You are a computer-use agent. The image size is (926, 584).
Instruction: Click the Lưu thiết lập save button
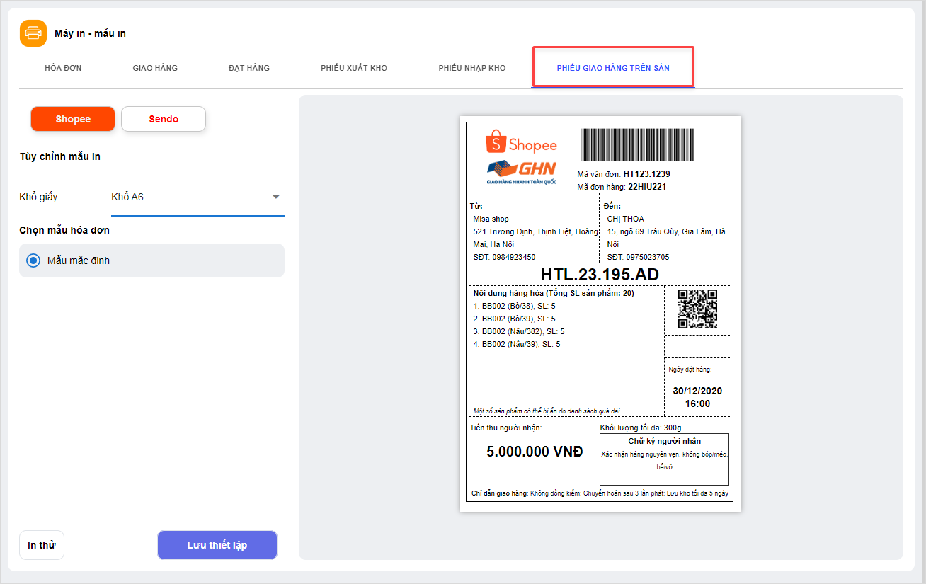(x=217, y=545)
